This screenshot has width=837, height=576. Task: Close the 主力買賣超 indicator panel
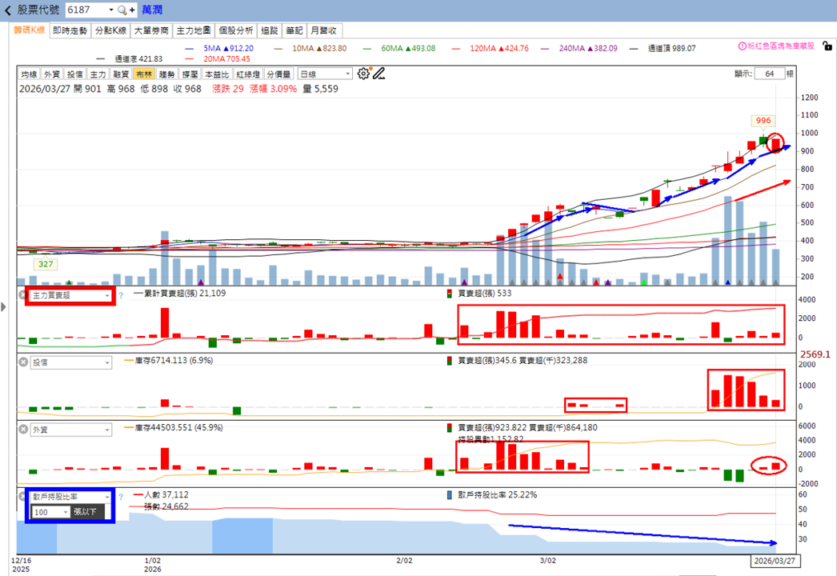23,294
